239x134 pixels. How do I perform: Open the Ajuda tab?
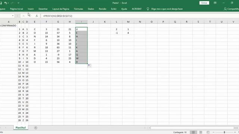coord(124,9)
